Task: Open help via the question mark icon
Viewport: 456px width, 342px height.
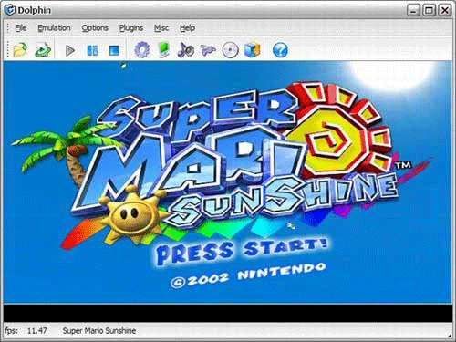Action: 280,50
